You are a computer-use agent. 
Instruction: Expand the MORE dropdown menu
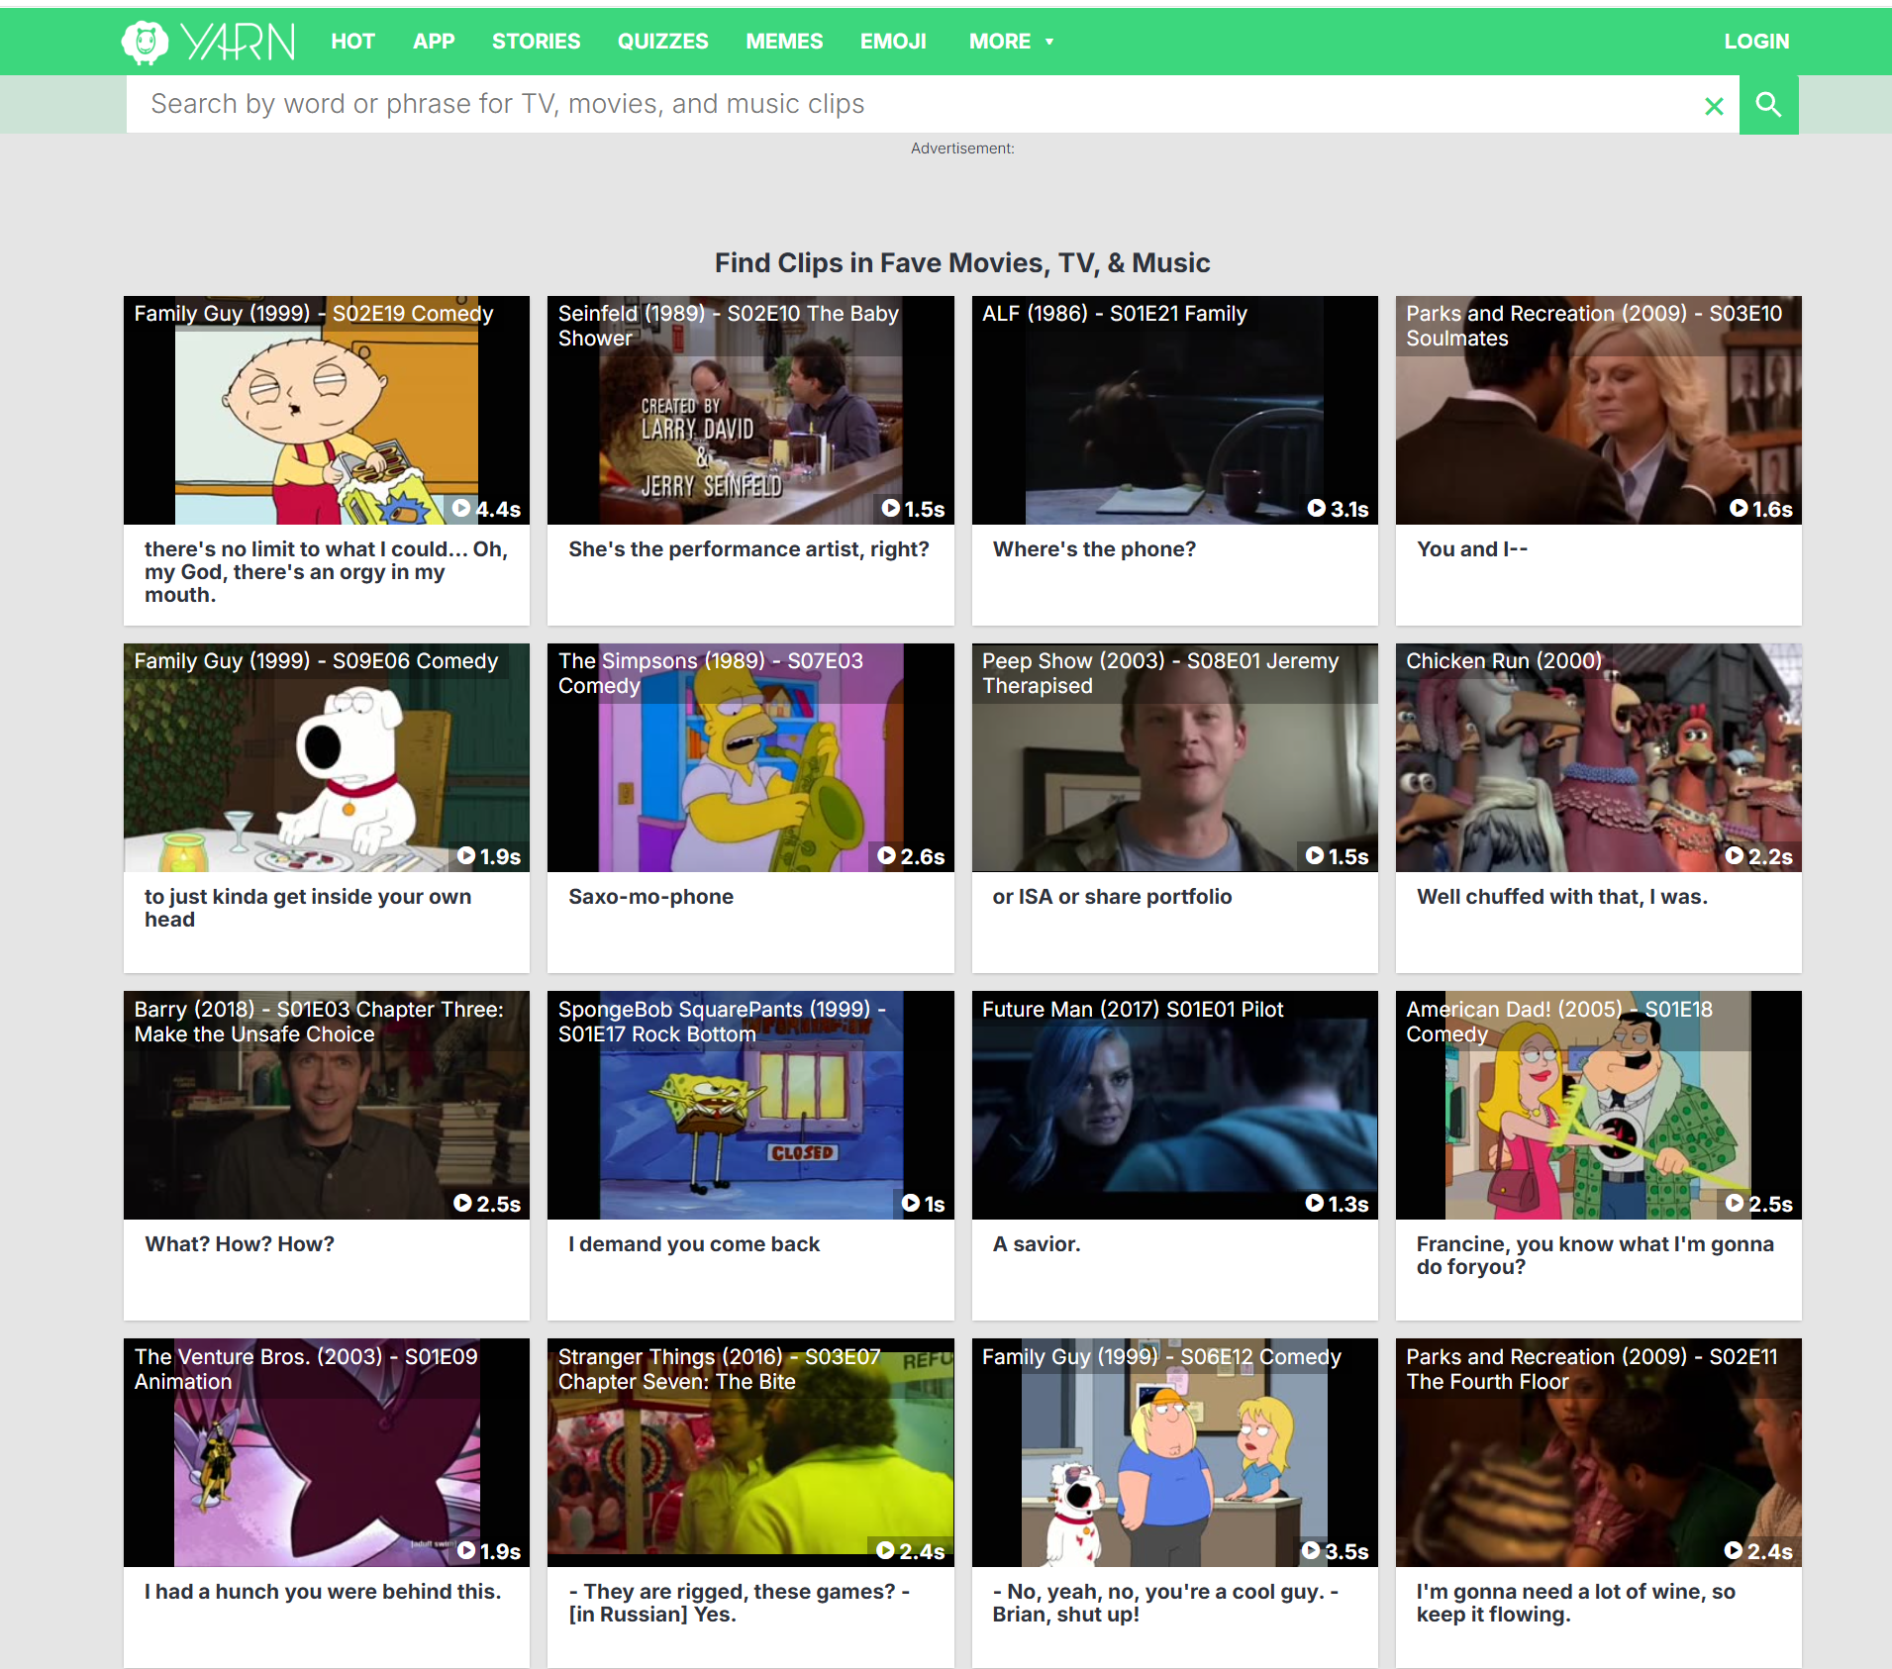[x=1010, y=42]
